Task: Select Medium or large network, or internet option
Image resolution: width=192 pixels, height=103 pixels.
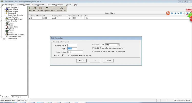Action: pyautogui.click(x=93, y=51)
